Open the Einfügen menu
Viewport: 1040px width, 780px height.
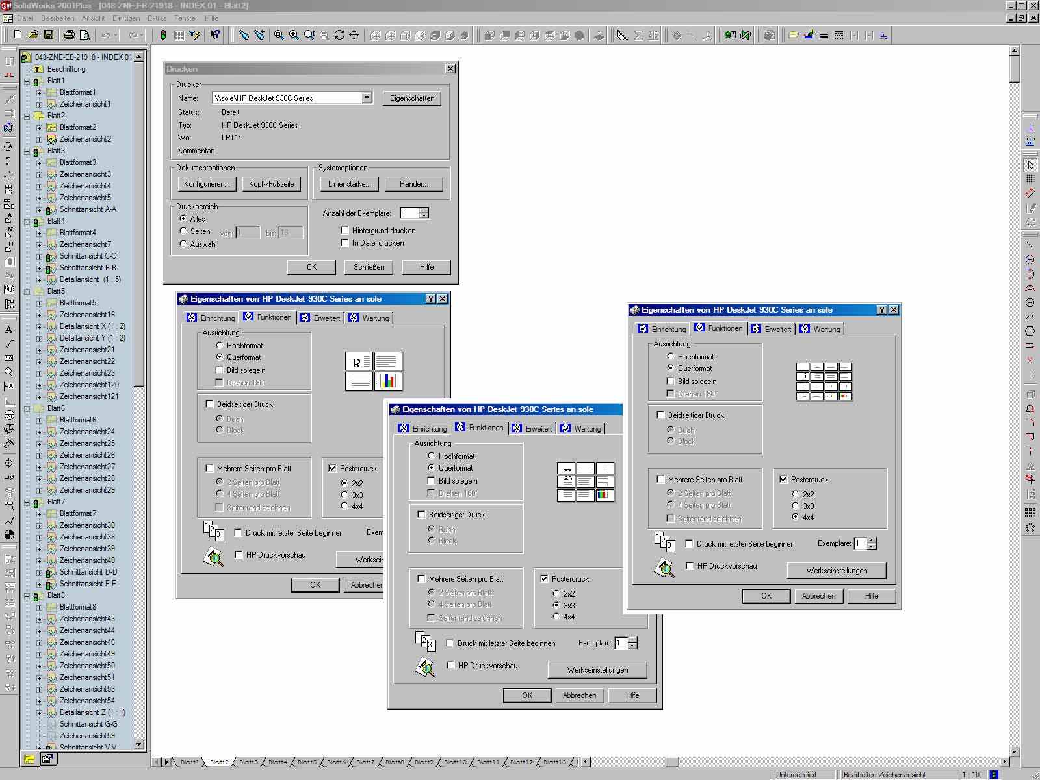(x=126, y=18)
